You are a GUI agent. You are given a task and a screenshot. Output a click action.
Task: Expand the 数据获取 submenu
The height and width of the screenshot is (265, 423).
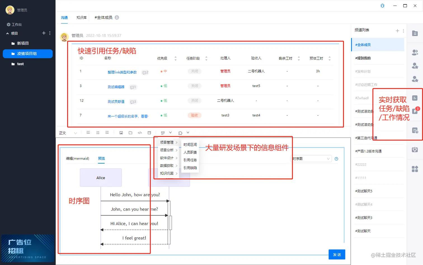click(x=169, y=166)
